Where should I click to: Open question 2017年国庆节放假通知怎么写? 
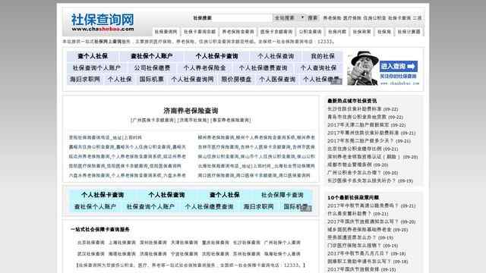pos(363,221)
